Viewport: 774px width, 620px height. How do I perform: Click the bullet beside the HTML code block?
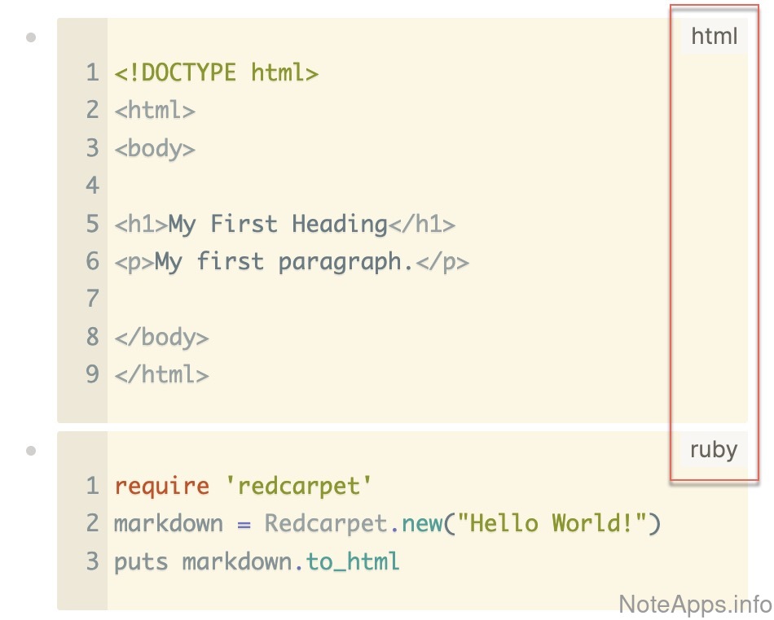pos(32,37)
